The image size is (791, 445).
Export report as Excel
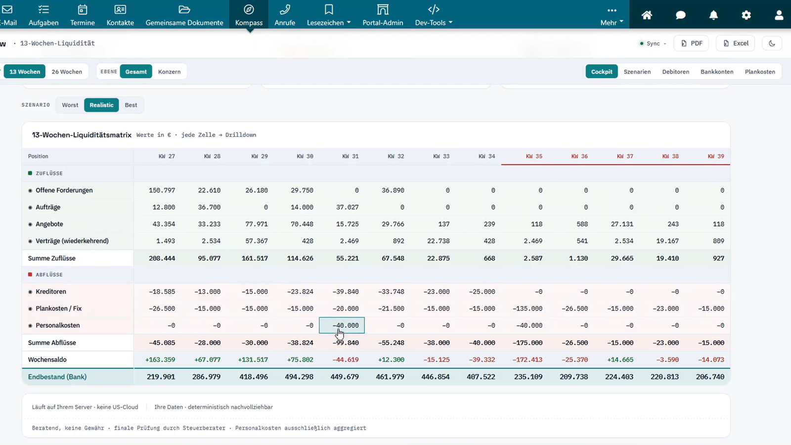[736, 44]
